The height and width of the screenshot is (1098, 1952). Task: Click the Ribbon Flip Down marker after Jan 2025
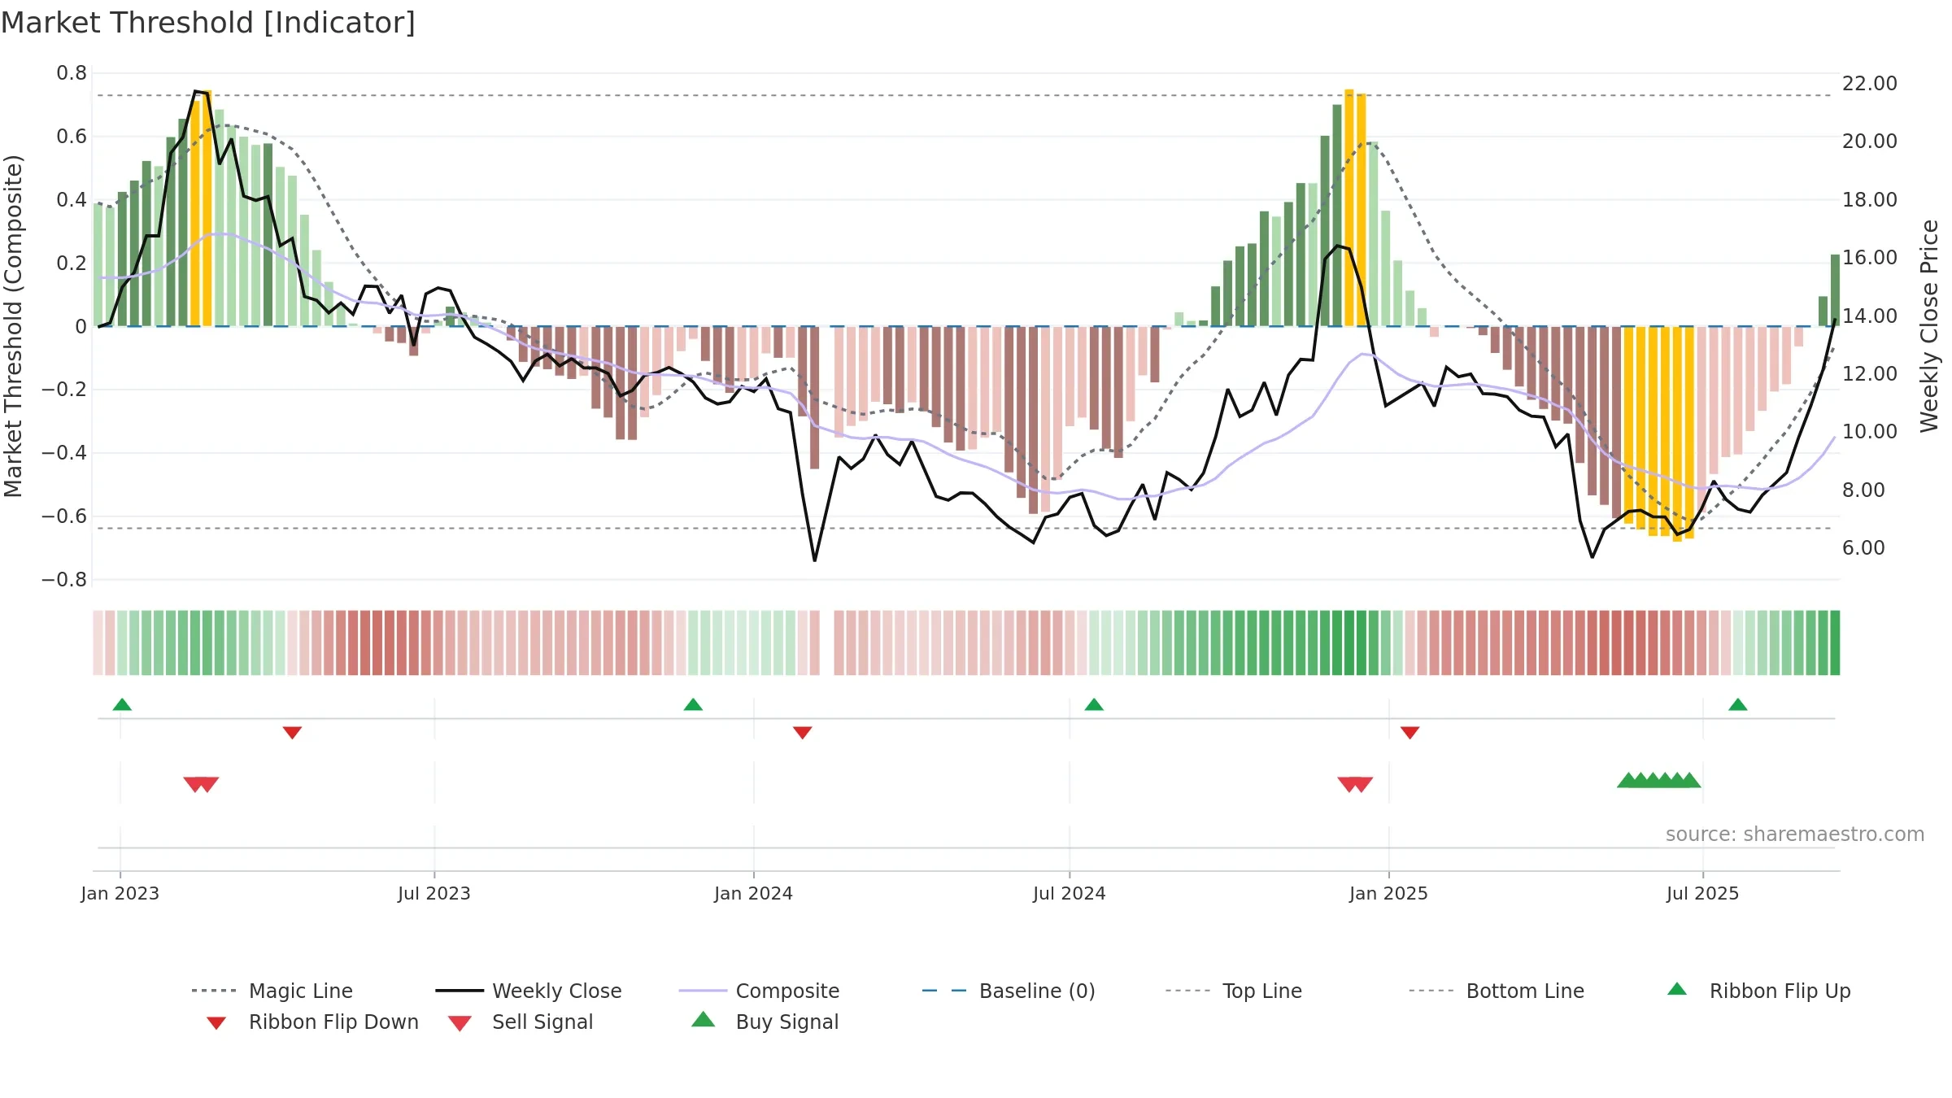1410,733
